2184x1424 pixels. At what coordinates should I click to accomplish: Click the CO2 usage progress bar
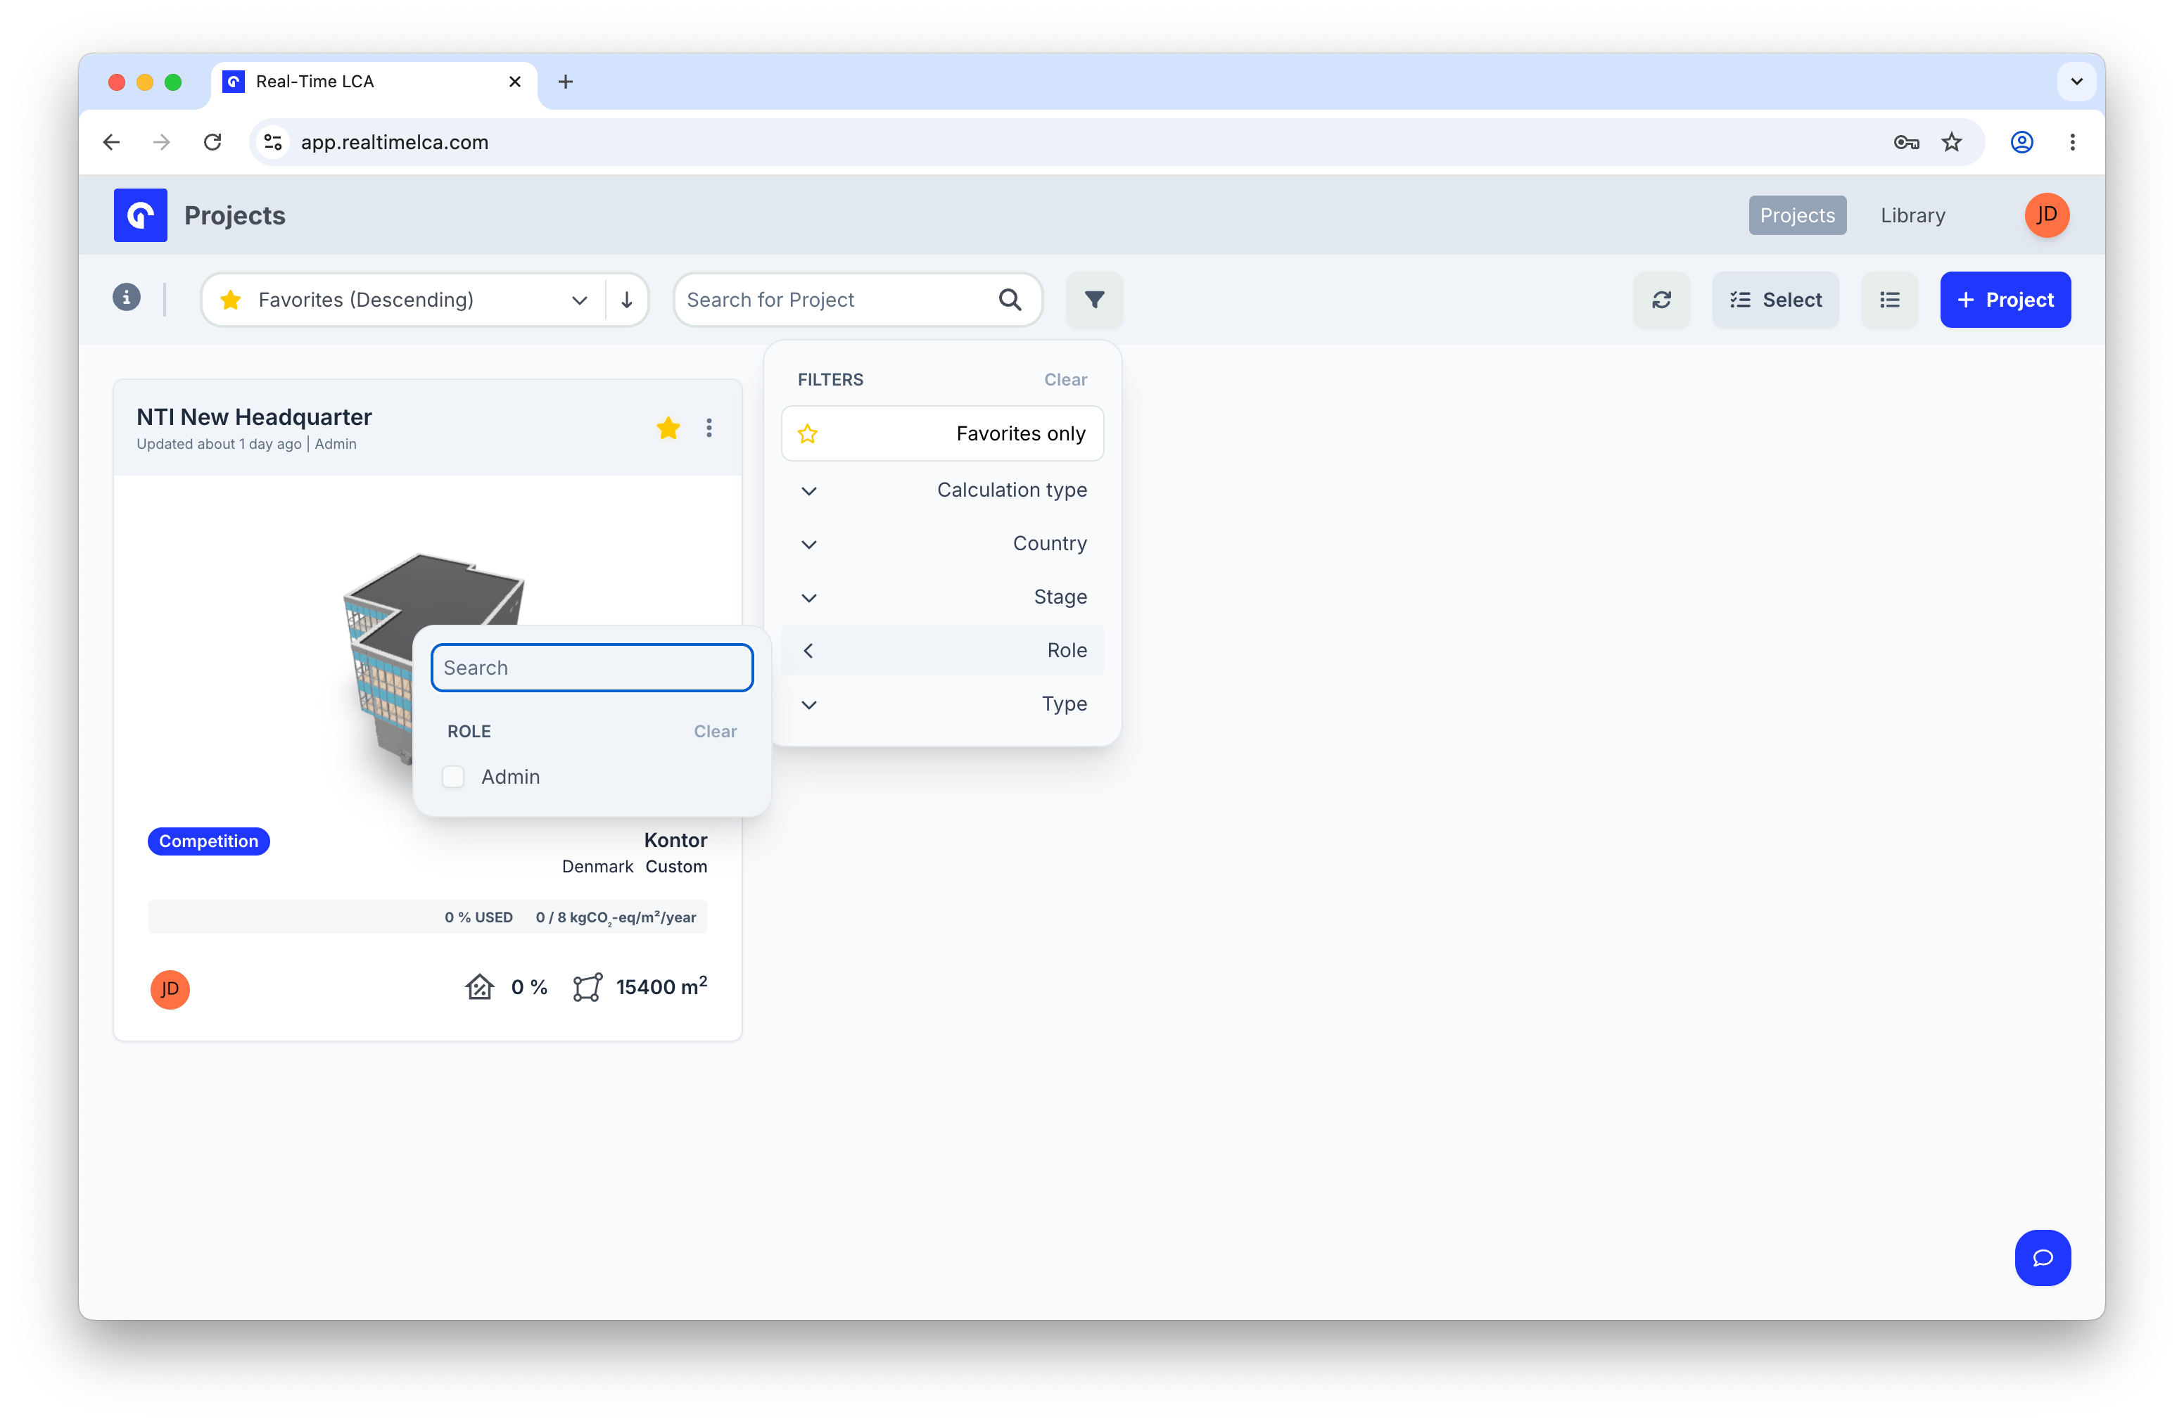pos(428,917)
